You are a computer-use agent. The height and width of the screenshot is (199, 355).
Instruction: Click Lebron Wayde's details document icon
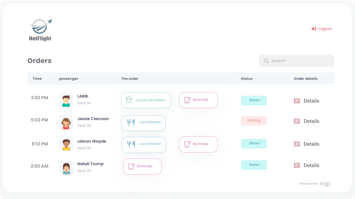pos(297,144)
